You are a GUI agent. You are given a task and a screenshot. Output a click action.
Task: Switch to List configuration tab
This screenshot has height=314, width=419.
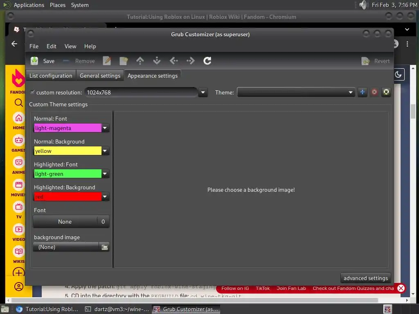pyautogui.click(x=51, y=76)
